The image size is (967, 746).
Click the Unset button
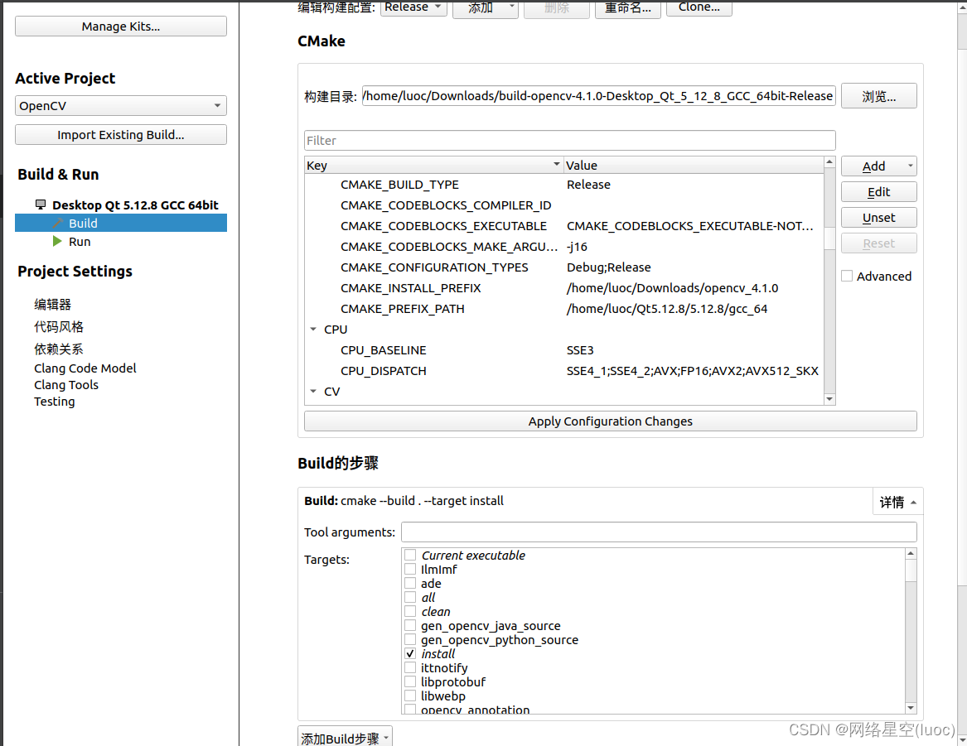(879, 218)
